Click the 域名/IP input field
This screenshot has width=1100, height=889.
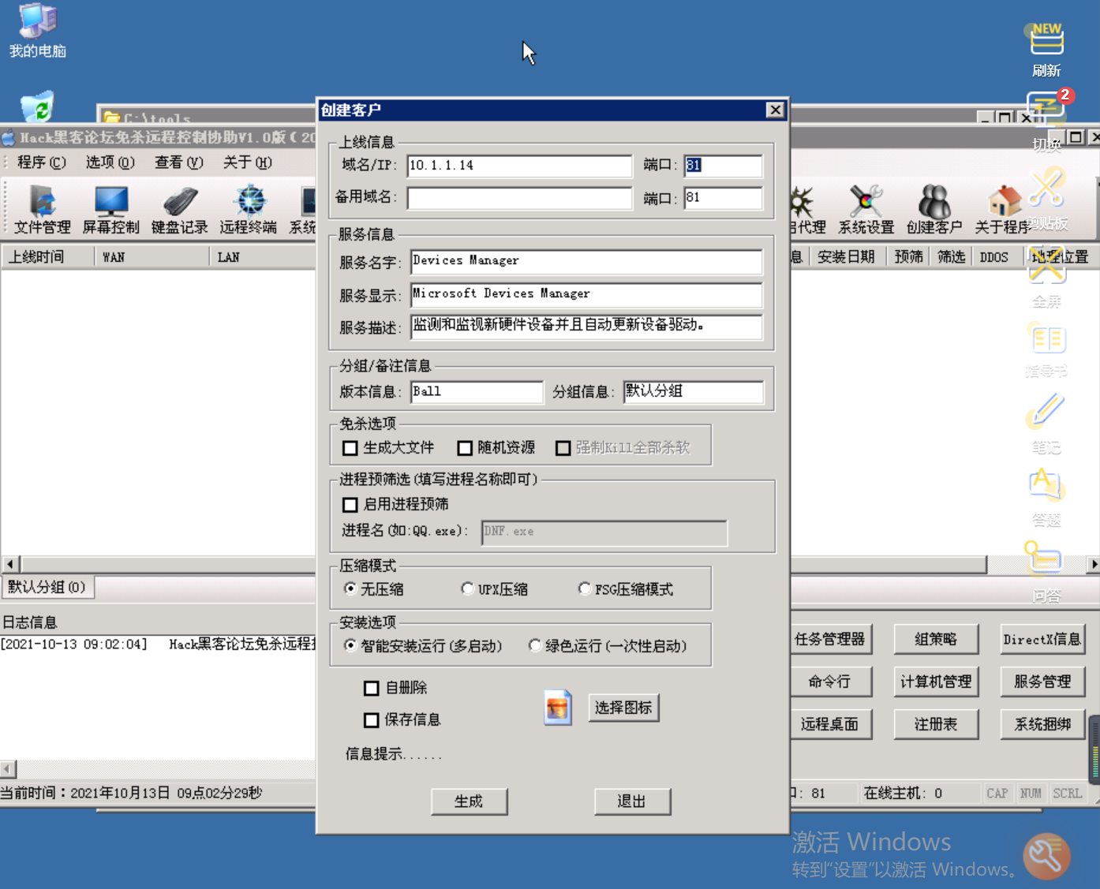520,166
